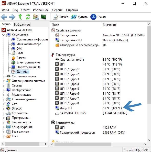Open the Избранное menu in menu bar
Image resolution: width=151 pixels, height=152 pixels.
[x=41, y=10]
